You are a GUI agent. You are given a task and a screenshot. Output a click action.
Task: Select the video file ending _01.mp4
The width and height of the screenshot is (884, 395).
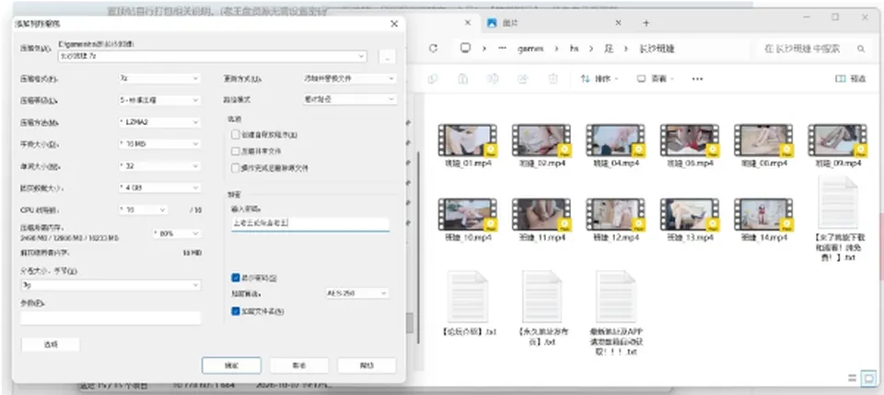tap(468, 146)
